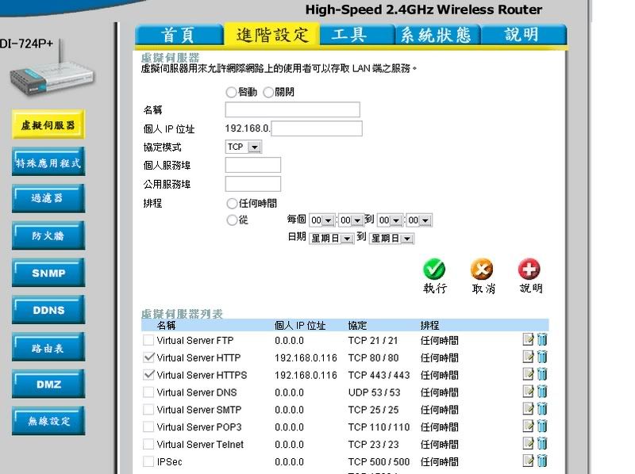Edit the Virtual Server HTTPS entry

(529, 375)
